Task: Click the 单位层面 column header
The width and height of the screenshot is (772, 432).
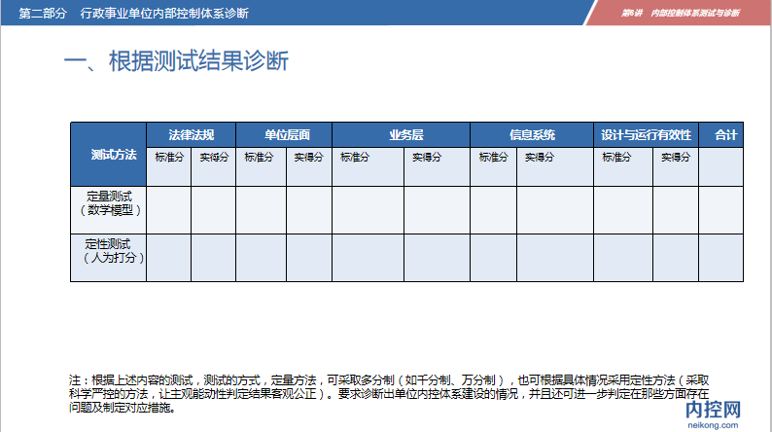Action: point(284,134)
